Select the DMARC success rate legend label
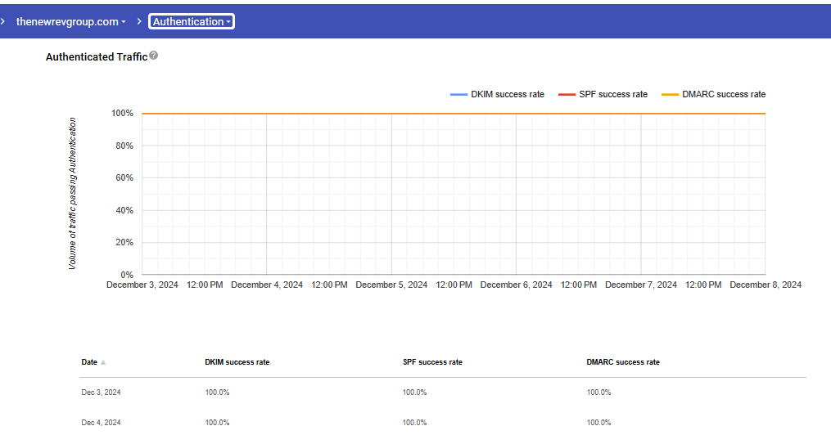Screen dimensions: 831x435 coord(724,95)
